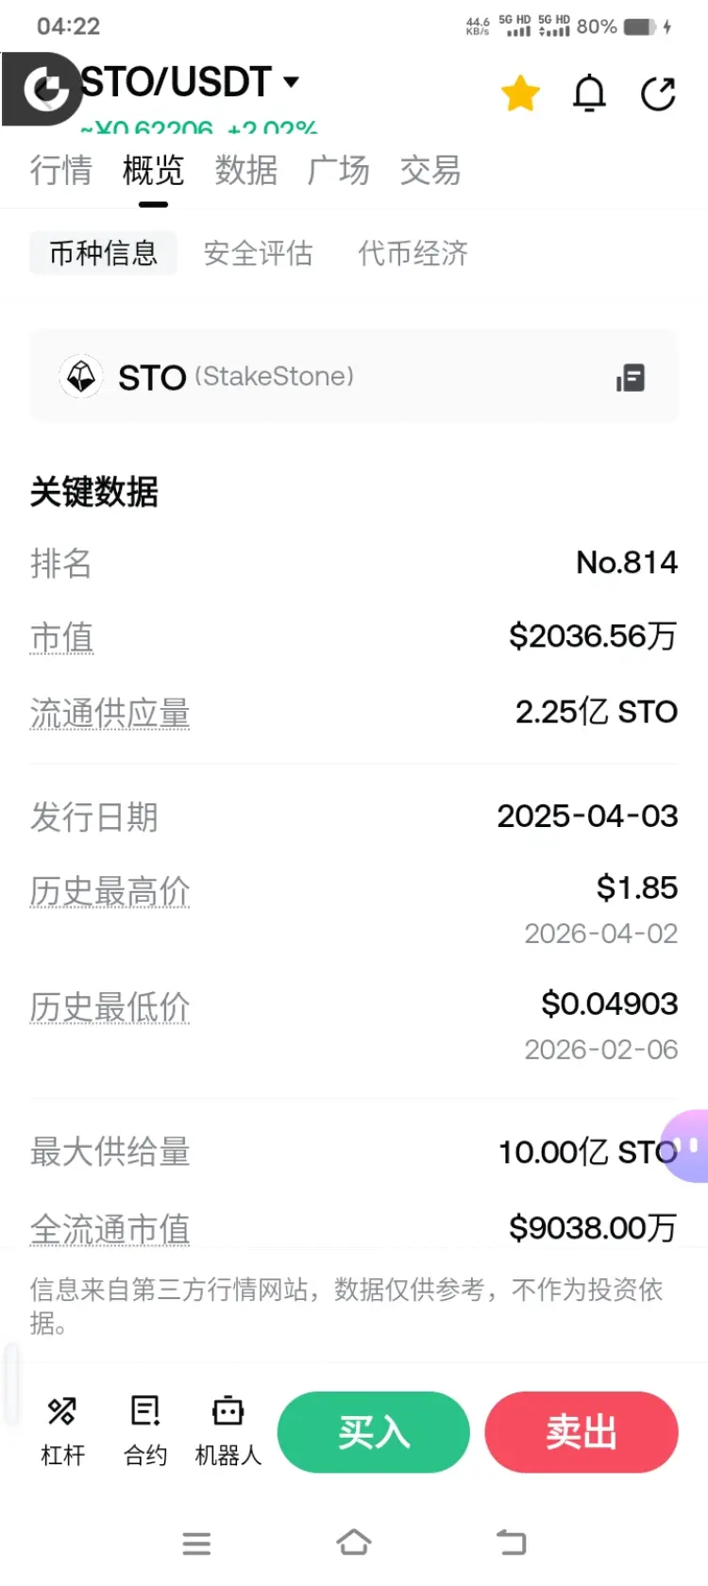This screenshot has width=708, height=1586.
Task: Expand the STO/USDT pair dropdown arrow
Action: coord(292,82)
